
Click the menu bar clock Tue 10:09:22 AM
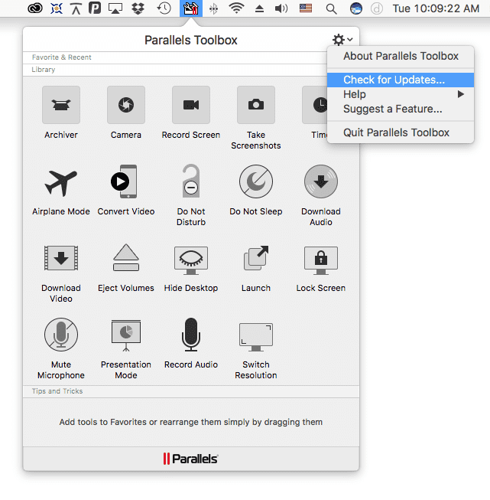[436, 8]
